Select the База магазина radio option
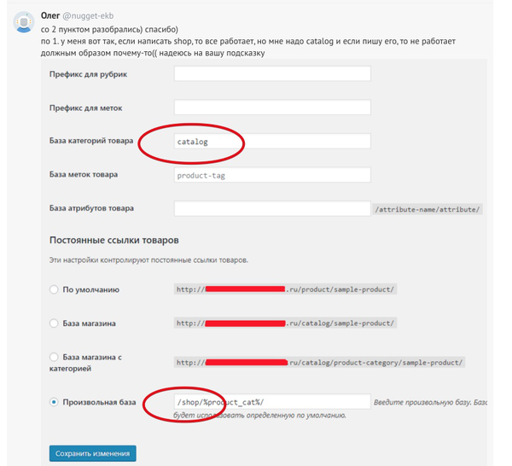 click(54, 323)
